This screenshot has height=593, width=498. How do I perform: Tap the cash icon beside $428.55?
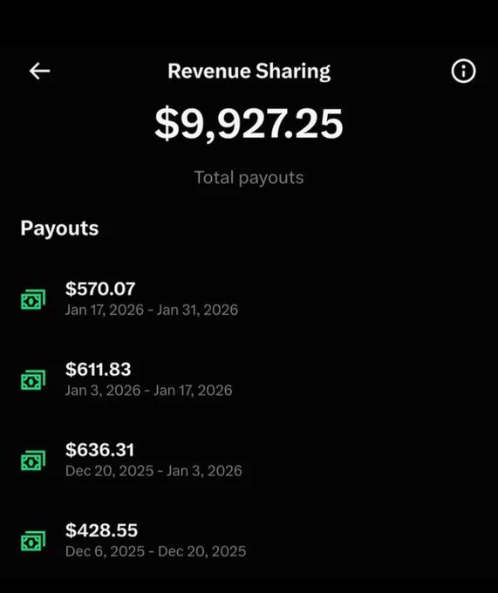pos(33,542)
